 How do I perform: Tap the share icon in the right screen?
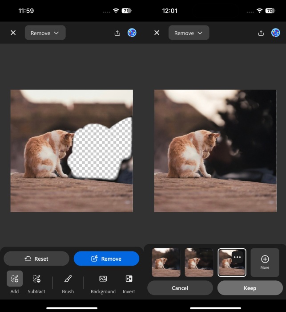pos(261,33)
